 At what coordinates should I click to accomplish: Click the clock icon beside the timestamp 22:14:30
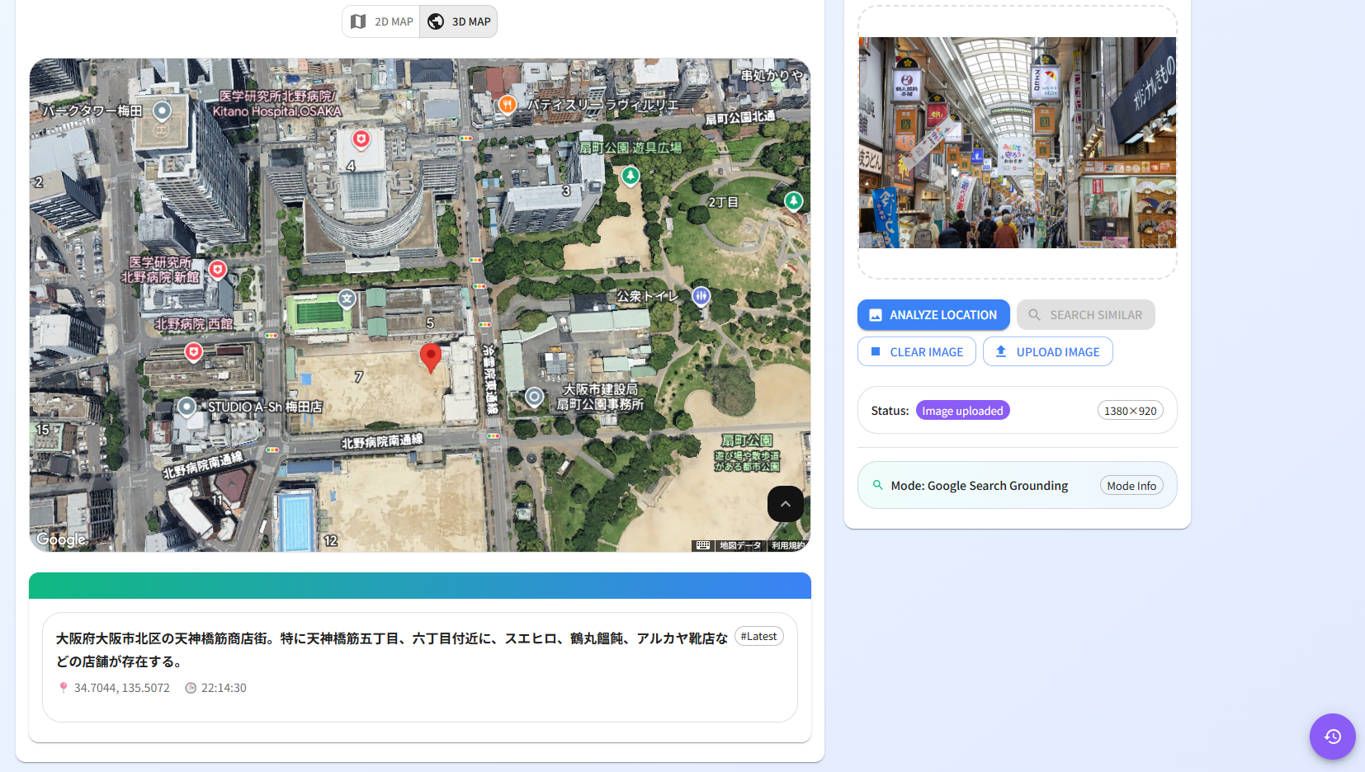click(x=190, y=687)
